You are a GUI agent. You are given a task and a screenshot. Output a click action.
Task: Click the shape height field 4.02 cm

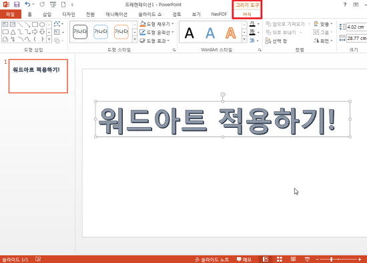pyautogui.click(x=356, y=27)
